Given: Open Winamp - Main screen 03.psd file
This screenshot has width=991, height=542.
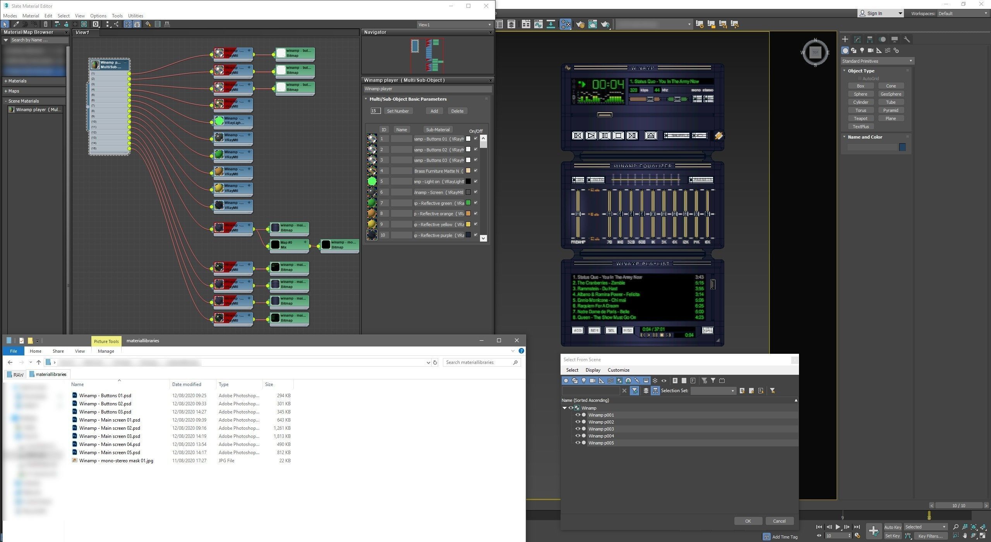Looking at the screenshot, I should [x=110, y=436].
